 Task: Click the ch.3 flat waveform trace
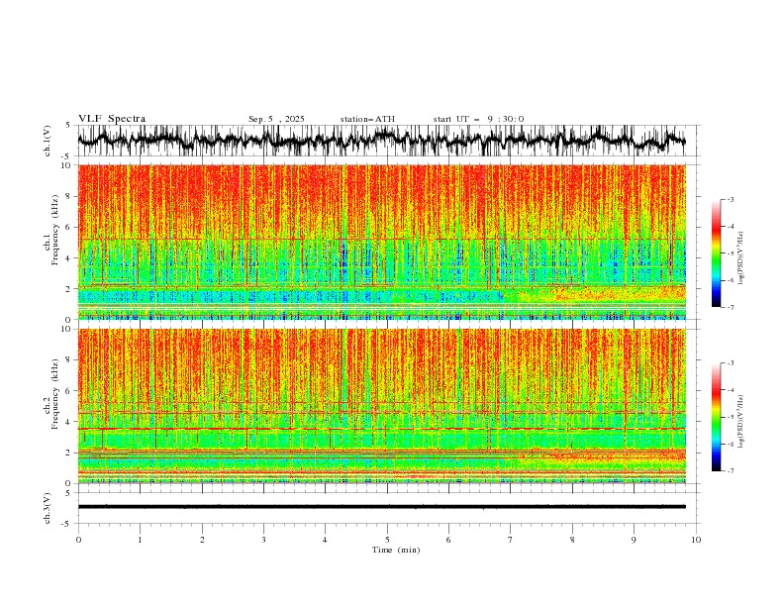(x=381, y=507)
